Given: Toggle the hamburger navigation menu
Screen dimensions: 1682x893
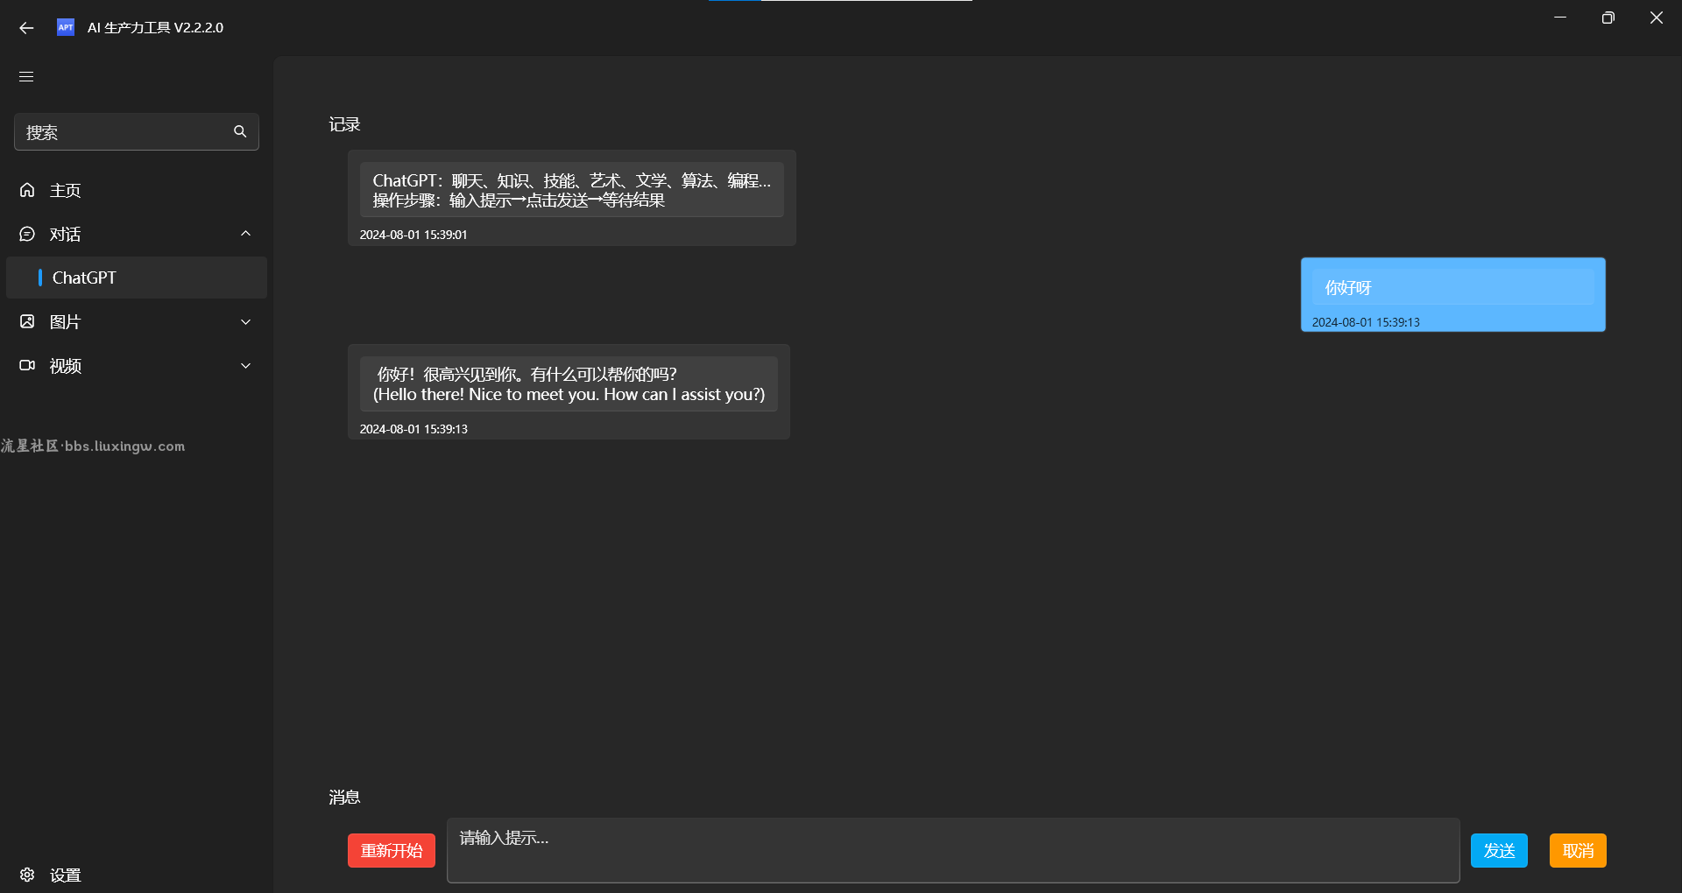Looking at the screenshot, I should [26, 77].
